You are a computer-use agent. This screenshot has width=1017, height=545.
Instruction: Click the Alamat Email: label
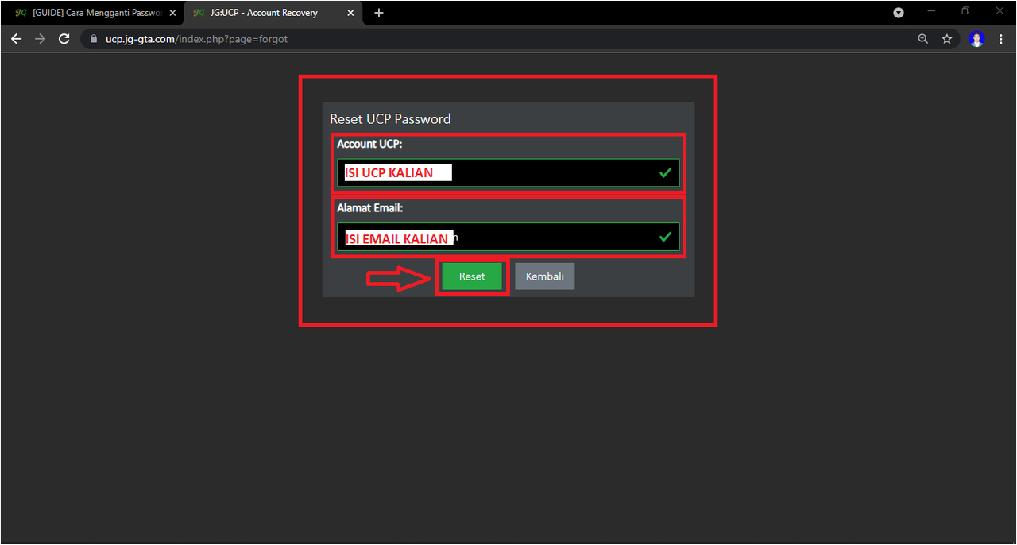(x=370, y=208)
